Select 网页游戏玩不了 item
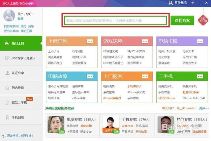The width and height of the screenshot is (211, 141). [x=113, y=57]
